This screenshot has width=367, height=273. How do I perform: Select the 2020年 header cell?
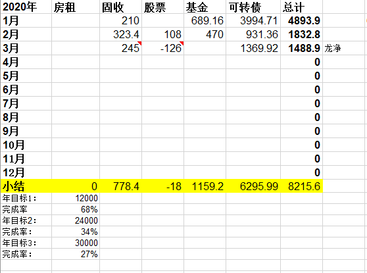pyautogui.click(x=26, y=7)
